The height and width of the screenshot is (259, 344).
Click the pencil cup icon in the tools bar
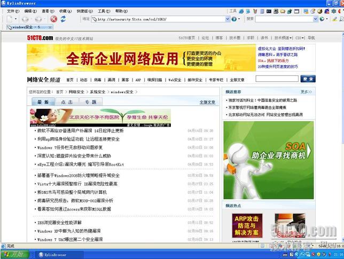click(x=255, y=11)
